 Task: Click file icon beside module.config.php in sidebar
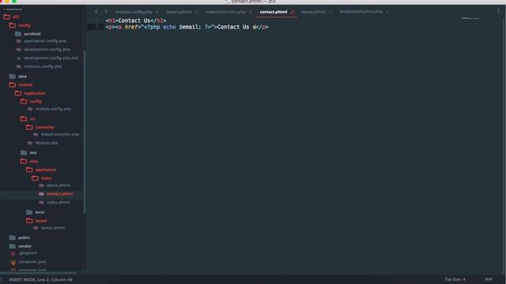30,109
